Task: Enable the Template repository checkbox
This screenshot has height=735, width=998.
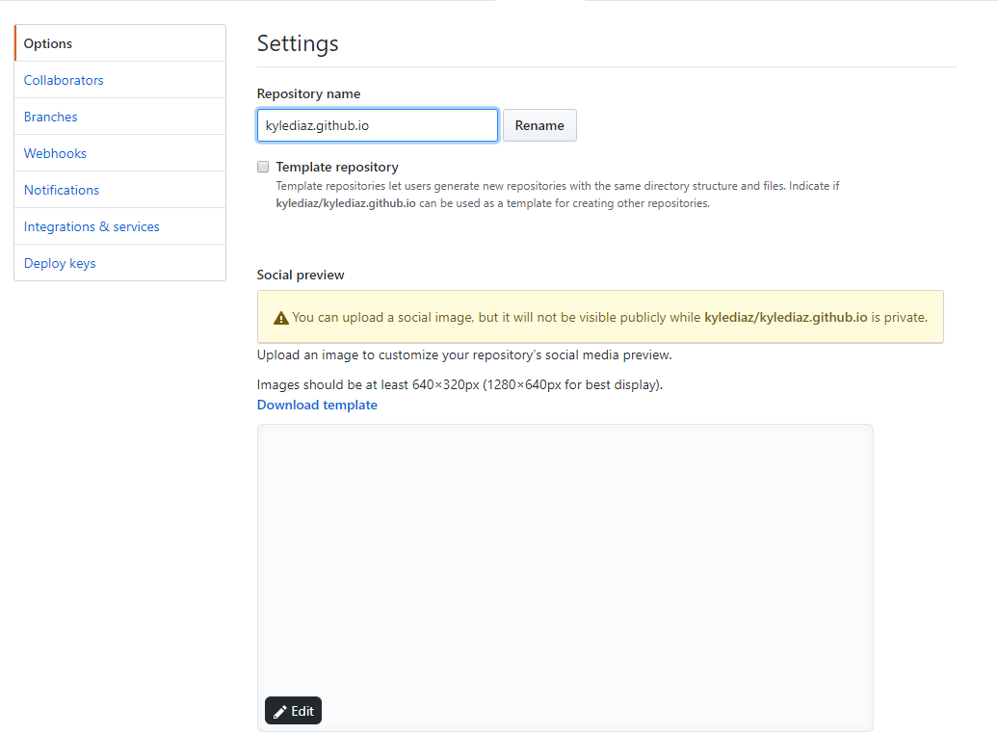Action: pos(262,166)
